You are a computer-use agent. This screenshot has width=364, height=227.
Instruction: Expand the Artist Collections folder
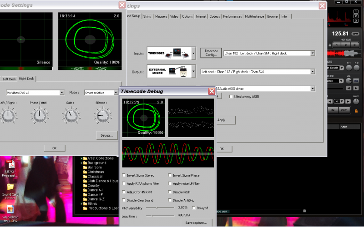82,158
